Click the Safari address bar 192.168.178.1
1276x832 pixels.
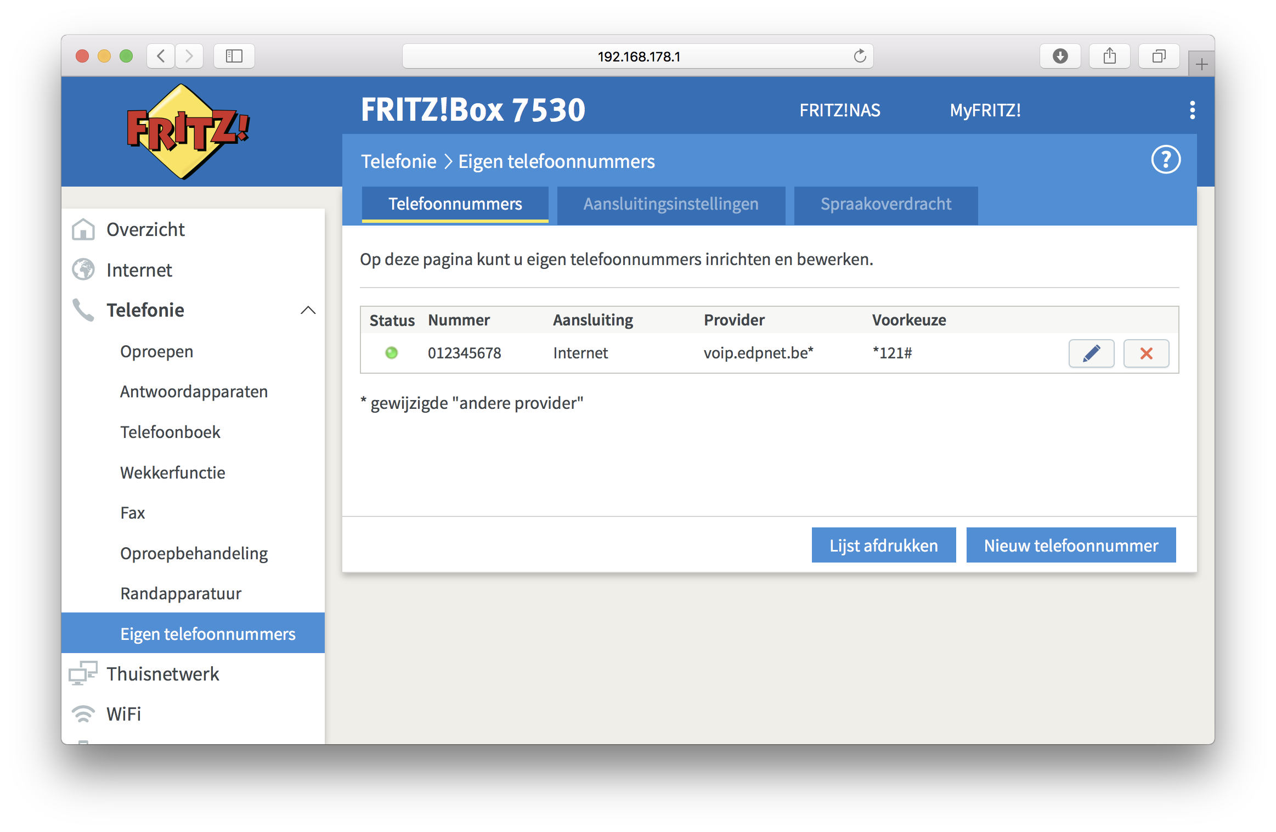pyautogui.click(x=638, y=56)
